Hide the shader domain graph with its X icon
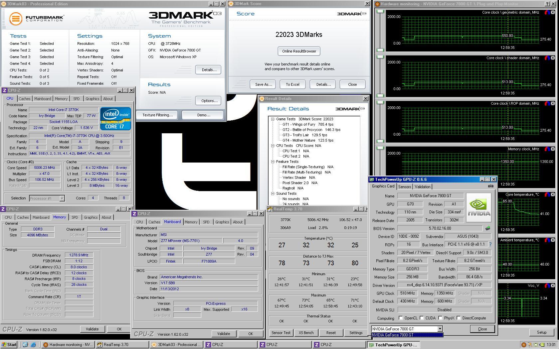The width and height of the screenshot is (559, 349). click(x=553, y=58)
